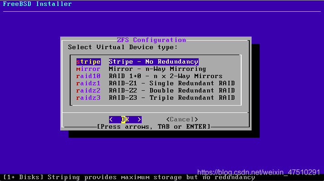Click the '[1+ Disks] Striping provides' status line
The height and width of the screenshot is (181, 324).
[129, 177]
